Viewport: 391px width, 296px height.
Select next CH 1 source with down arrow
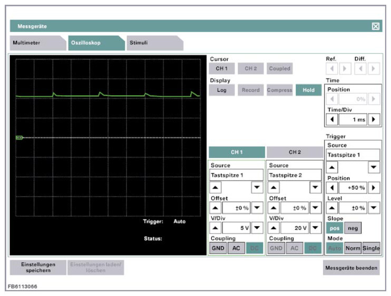pyautogui.click(x=257, y=188)
